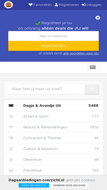Click the Registreren user icon in header
Viewport: 107px width, 190px height.
[x=56, y=5]
